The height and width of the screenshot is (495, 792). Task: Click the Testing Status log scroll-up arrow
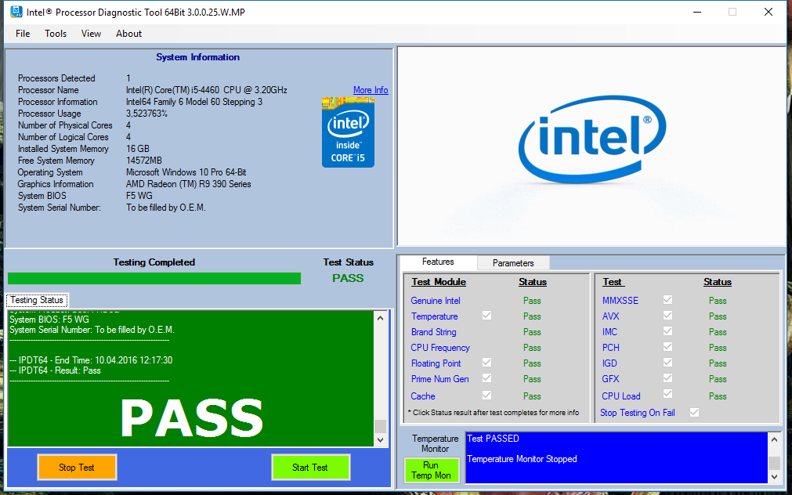pos(381,318)
